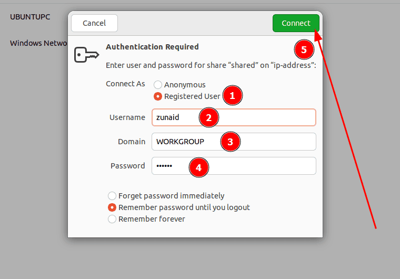The width and height of the screenshot is (400, 279).
Task: Click the green Connect button
Action: pos(296,23)
